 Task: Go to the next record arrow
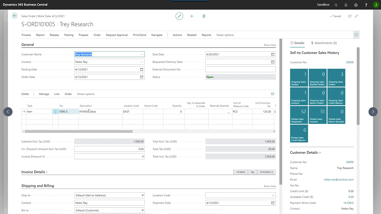[373, 112]
